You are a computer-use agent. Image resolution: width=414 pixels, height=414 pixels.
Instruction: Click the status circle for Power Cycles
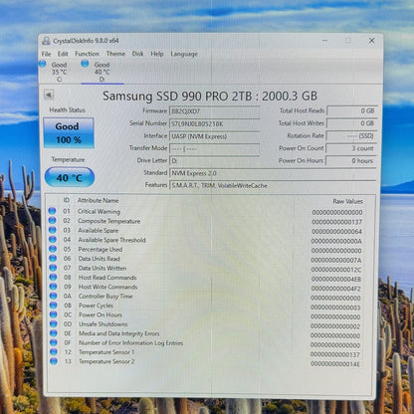53,305
